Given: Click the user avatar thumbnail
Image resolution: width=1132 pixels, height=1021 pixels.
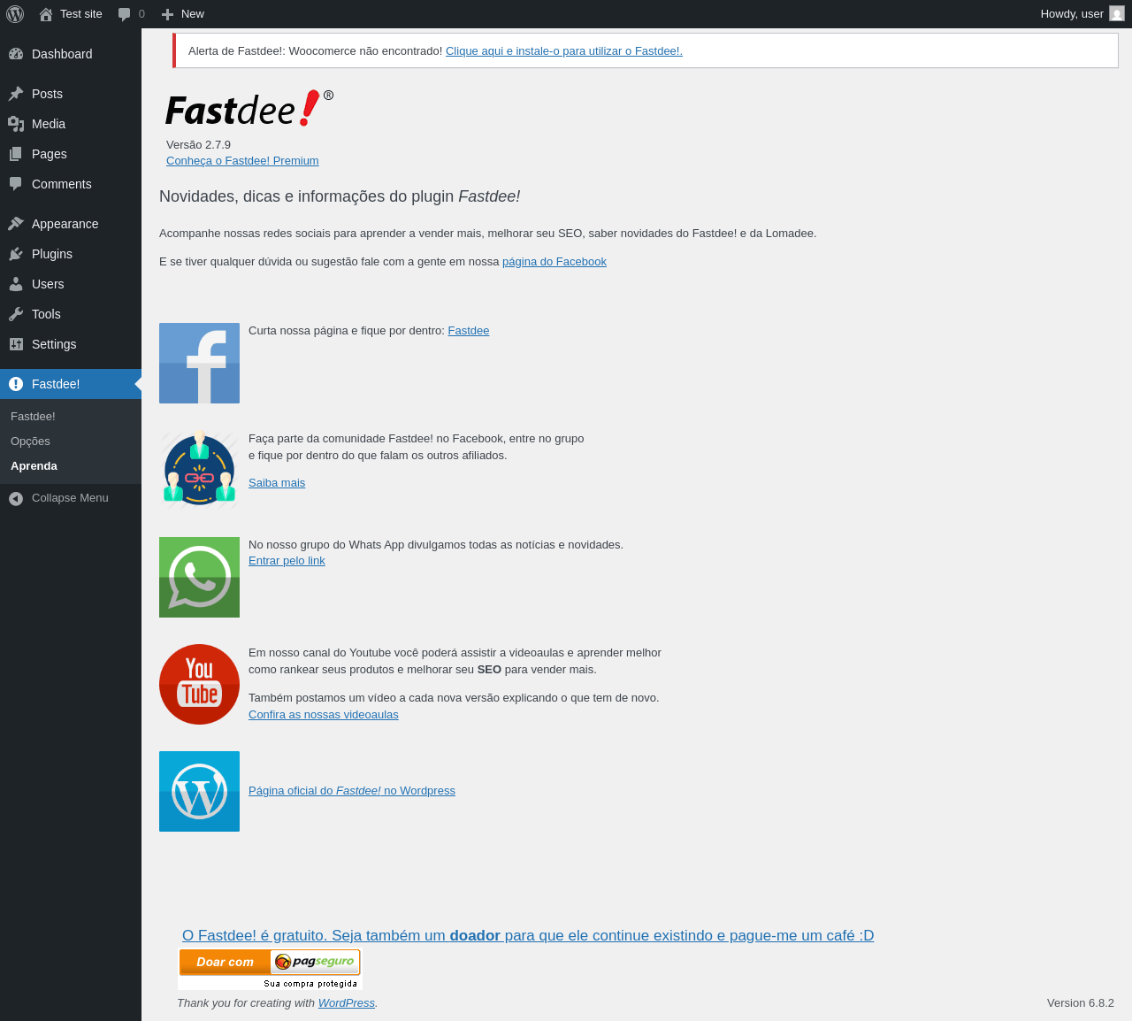Looking at the screenshot, I should pos(1117,14).
